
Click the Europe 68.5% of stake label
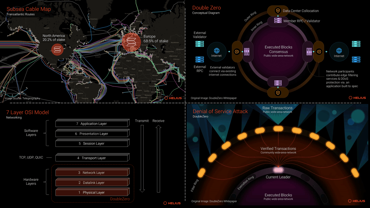click(x=156, y=39)
